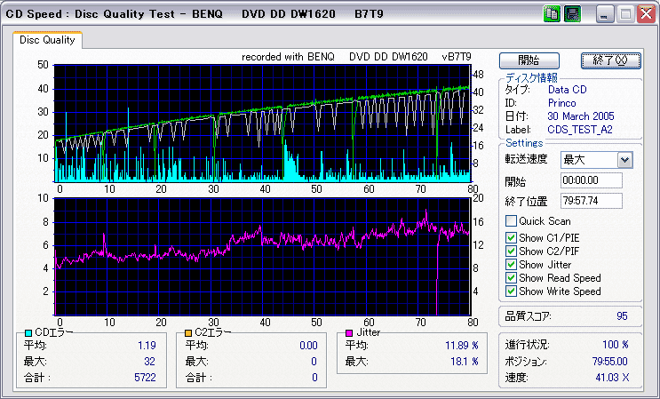This screenshot has width=660, height=399.
Task: Click the magenta Jitter legend square
Action: pyautogui.click(x=347, y=332)
